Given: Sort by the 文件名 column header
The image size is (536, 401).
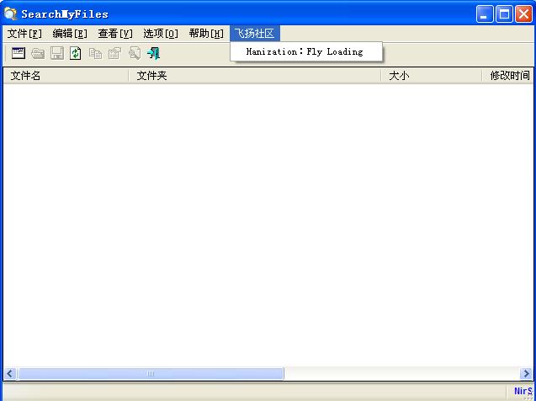Looking at the screenshot, I should (66, 76).
